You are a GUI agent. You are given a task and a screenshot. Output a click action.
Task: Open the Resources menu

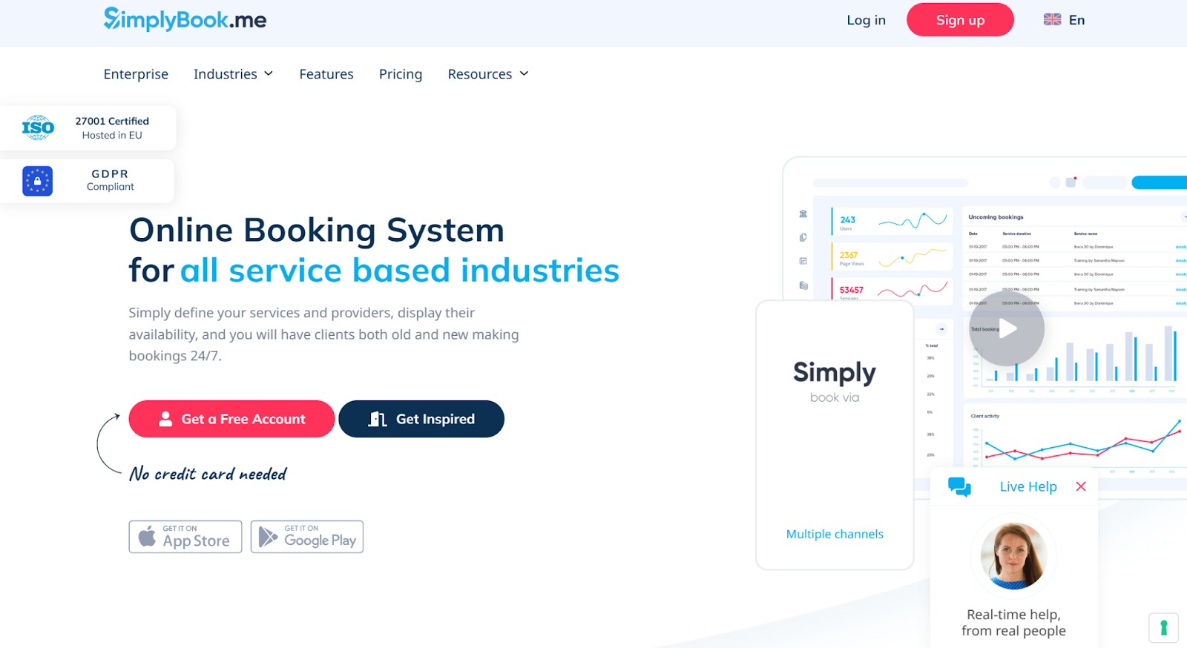coord(488,74)
